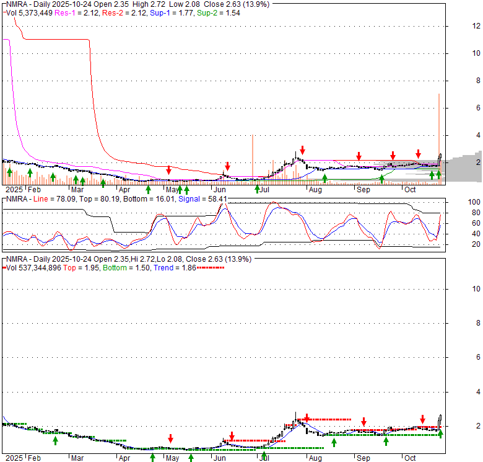Click the red down arrow in June on the bottom chart
This screenshot has width=483, height=462.
[232, 436]
